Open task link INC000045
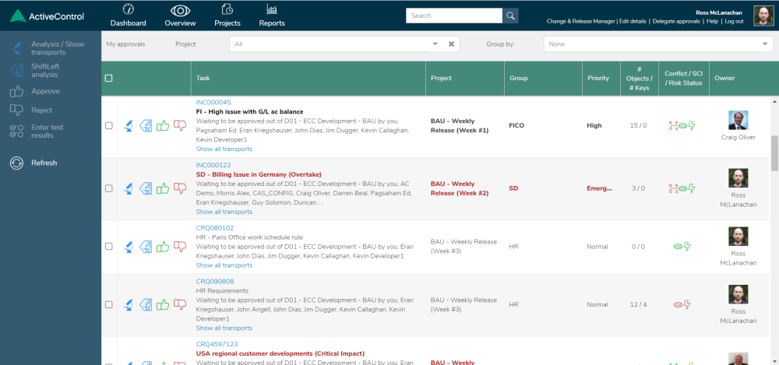 tap(213, 102)
